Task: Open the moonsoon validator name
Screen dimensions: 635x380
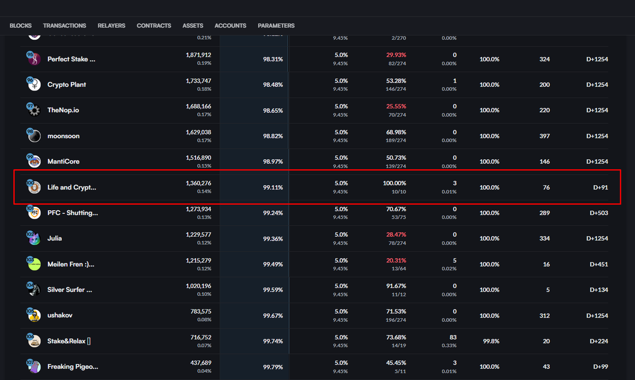Action: point(63,136)
